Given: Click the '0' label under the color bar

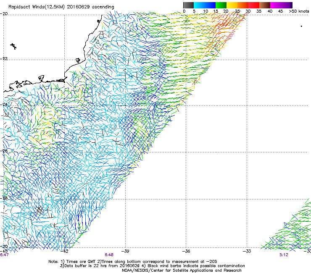Looking at the screenshot, I should click(x=184, y=11).
